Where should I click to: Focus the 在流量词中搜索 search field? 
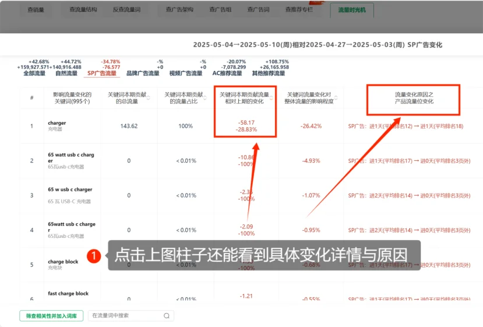point(131,315)
